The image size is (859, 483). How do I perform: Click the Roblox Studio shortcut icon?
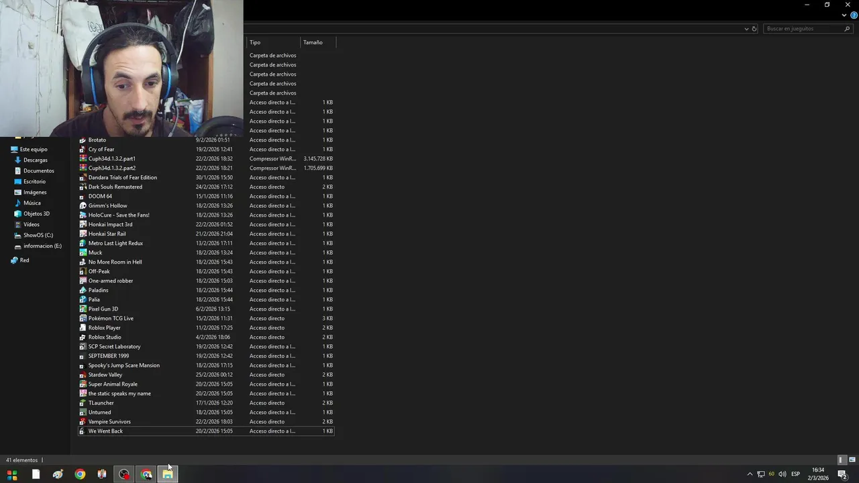[83, 337]
